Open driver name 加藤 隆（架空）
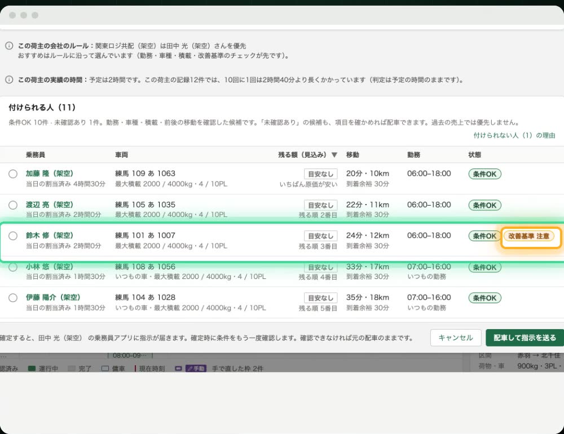Viewport: 564px width, 434px height. tap(49, 173)
